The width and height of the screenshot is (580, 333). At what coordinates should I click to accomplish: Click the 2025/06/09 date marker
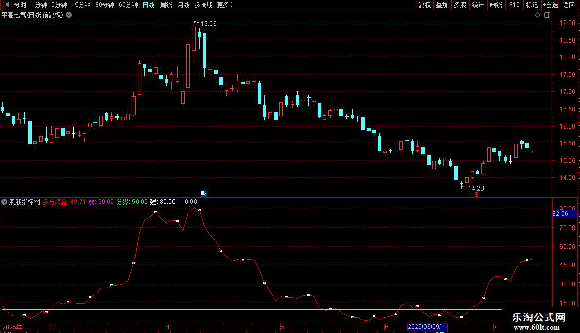427,327
